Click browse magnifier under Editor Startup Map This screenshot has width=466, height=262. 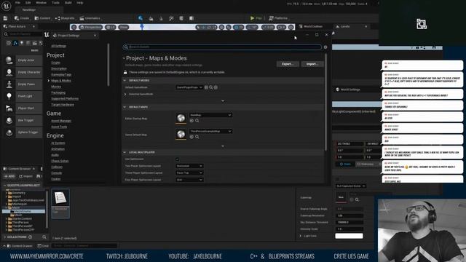click(197, 121)
